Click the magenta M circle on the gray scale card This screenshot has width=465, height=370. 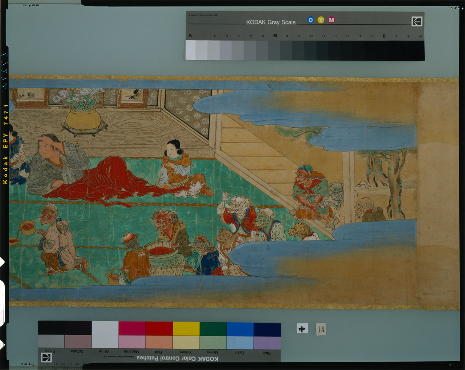(332, 20)
